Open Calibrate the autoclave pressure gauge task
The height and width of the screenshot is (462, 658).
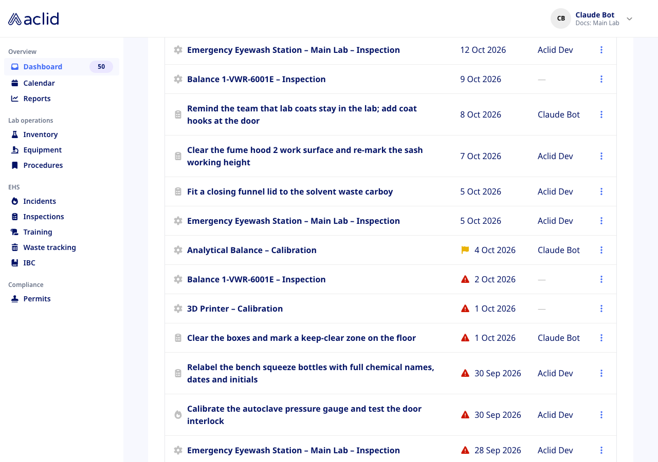pyautogui.click(x=304, y=415)
